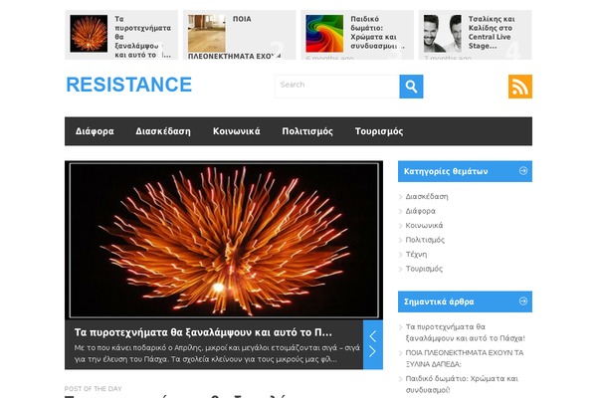Click slider excerpt starting Με το που κάνει ποδαρικό

tap(217, 353)
